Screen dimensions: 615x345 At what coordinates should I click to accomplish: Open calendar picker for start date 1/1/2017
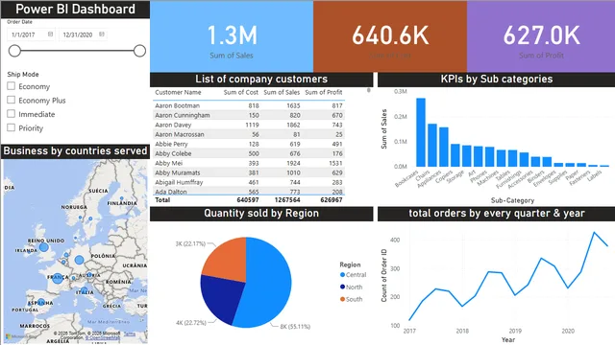tap(50, 34)
